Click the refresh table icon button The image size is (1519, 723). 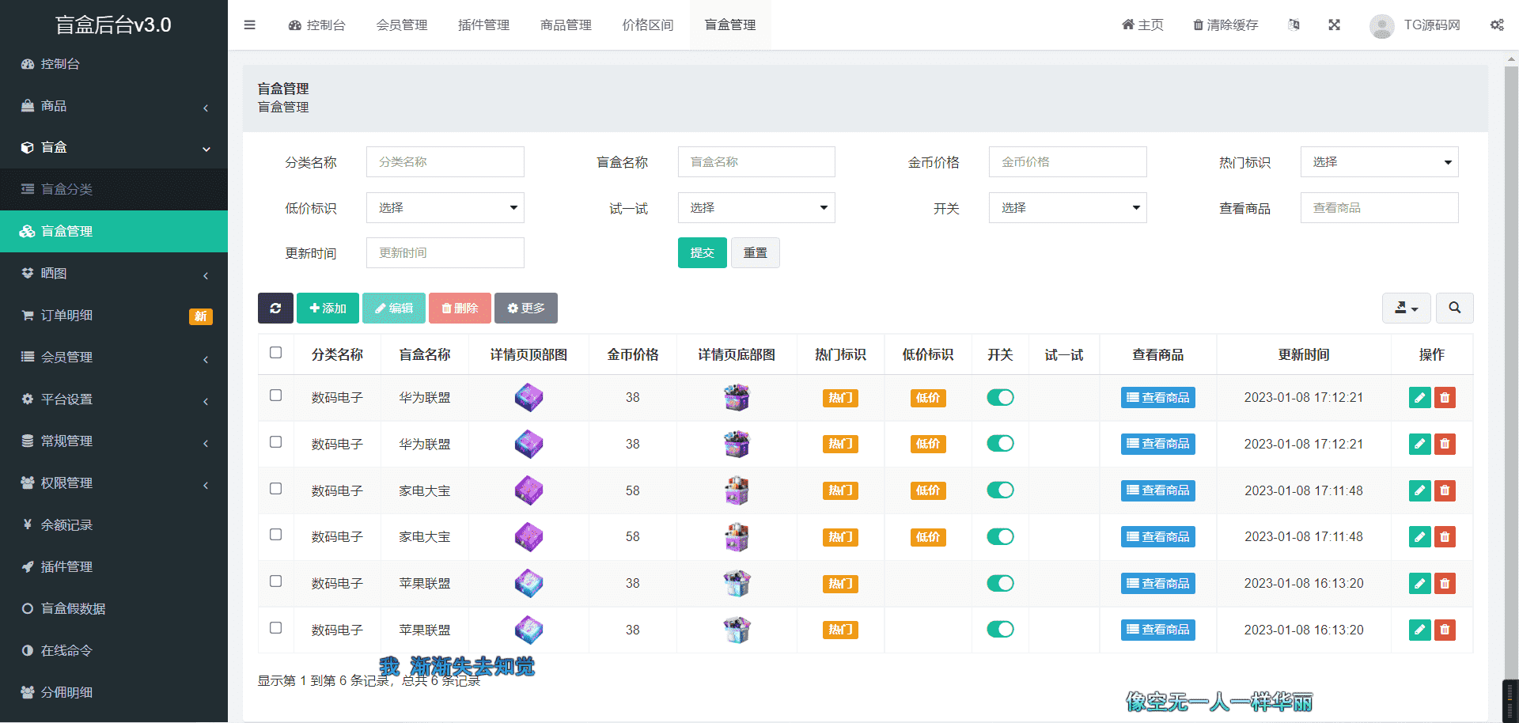[275, 308]
